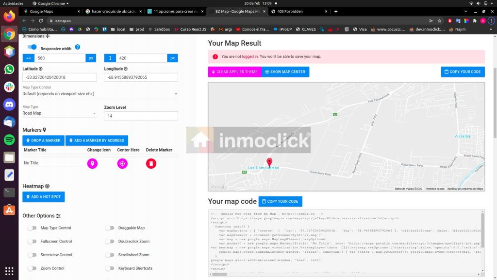Click the Center Here target icon
The height and width of the screenshot is (280, 497).
point(122,164)
